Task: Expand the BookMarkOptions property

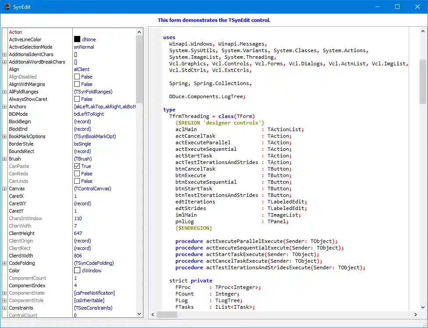Action: 5,136
